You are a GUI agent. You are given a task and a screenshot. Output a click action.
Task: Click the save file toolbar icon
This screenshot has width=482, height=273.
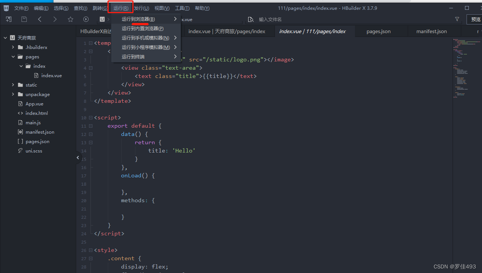coord(24,19)
